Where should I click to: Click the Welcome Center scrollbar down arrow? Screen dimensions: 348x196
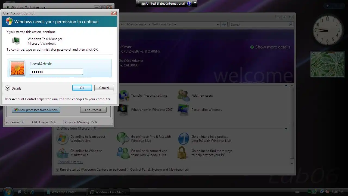point(292,164)
